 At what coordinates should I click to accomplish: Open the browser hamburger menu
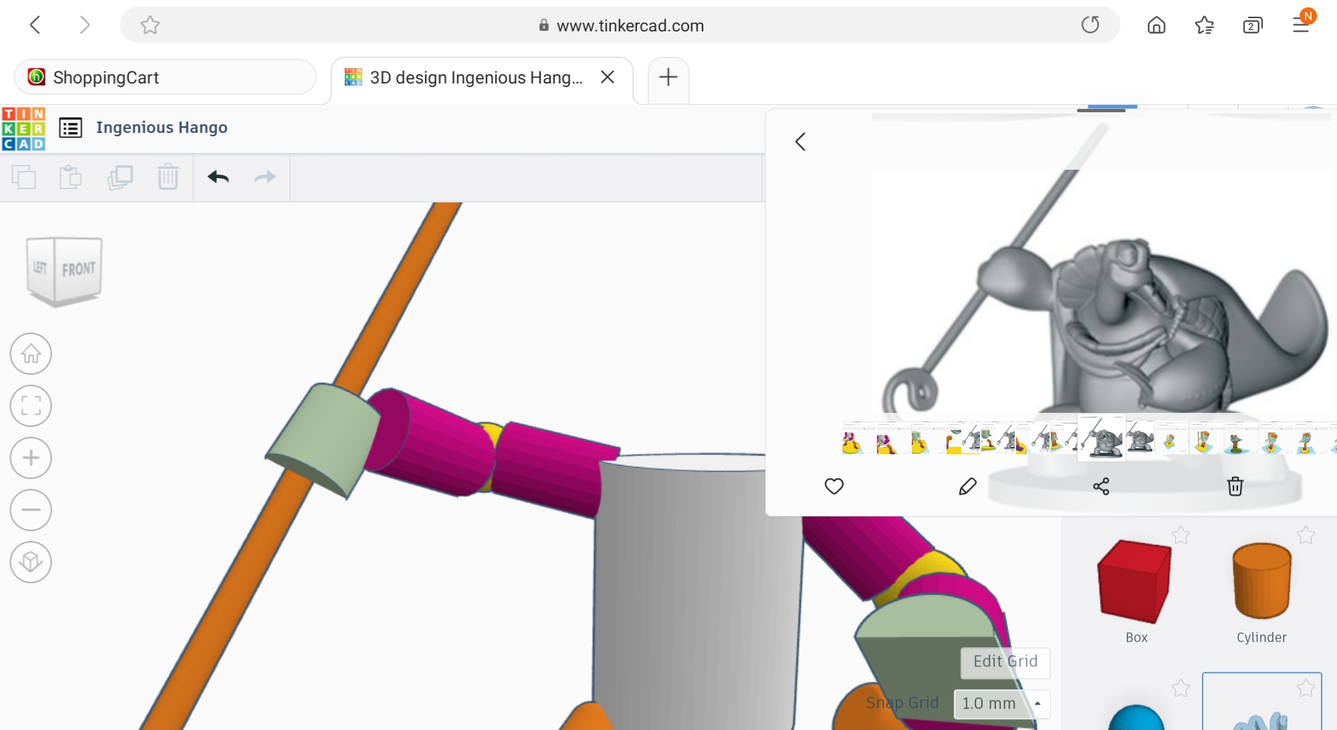pos(1301,25)
